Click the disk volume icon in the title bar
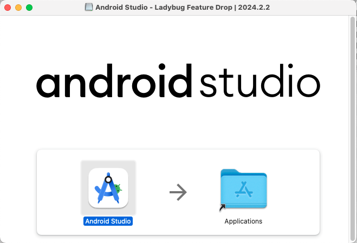Image resolution: width=357 pixels, height=243 pixels. click(x=89, y=7)
